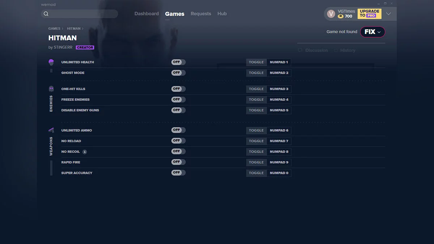
Task: Open the FIX dropdown button
Action: 373,32
